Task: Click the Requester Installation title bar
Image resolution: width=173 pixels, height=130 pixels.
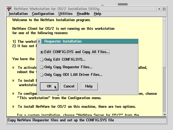Action: 90,41
